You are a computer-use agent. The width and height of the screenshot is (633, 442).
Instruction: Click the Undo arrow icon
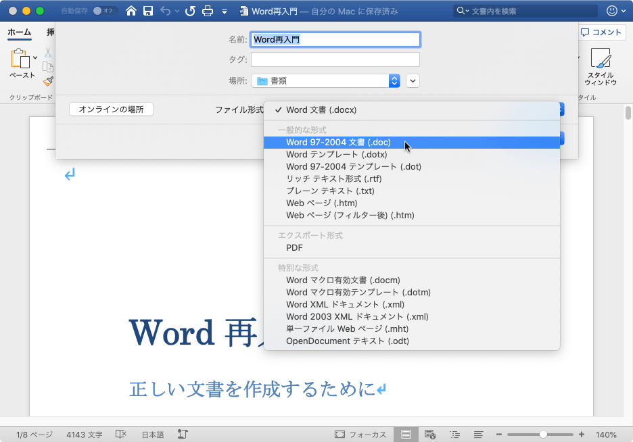pos(165,11)
